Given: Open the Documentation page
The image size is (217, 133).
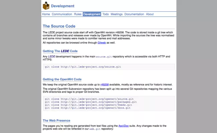Looking at the screenshot, I should (134, 14).
